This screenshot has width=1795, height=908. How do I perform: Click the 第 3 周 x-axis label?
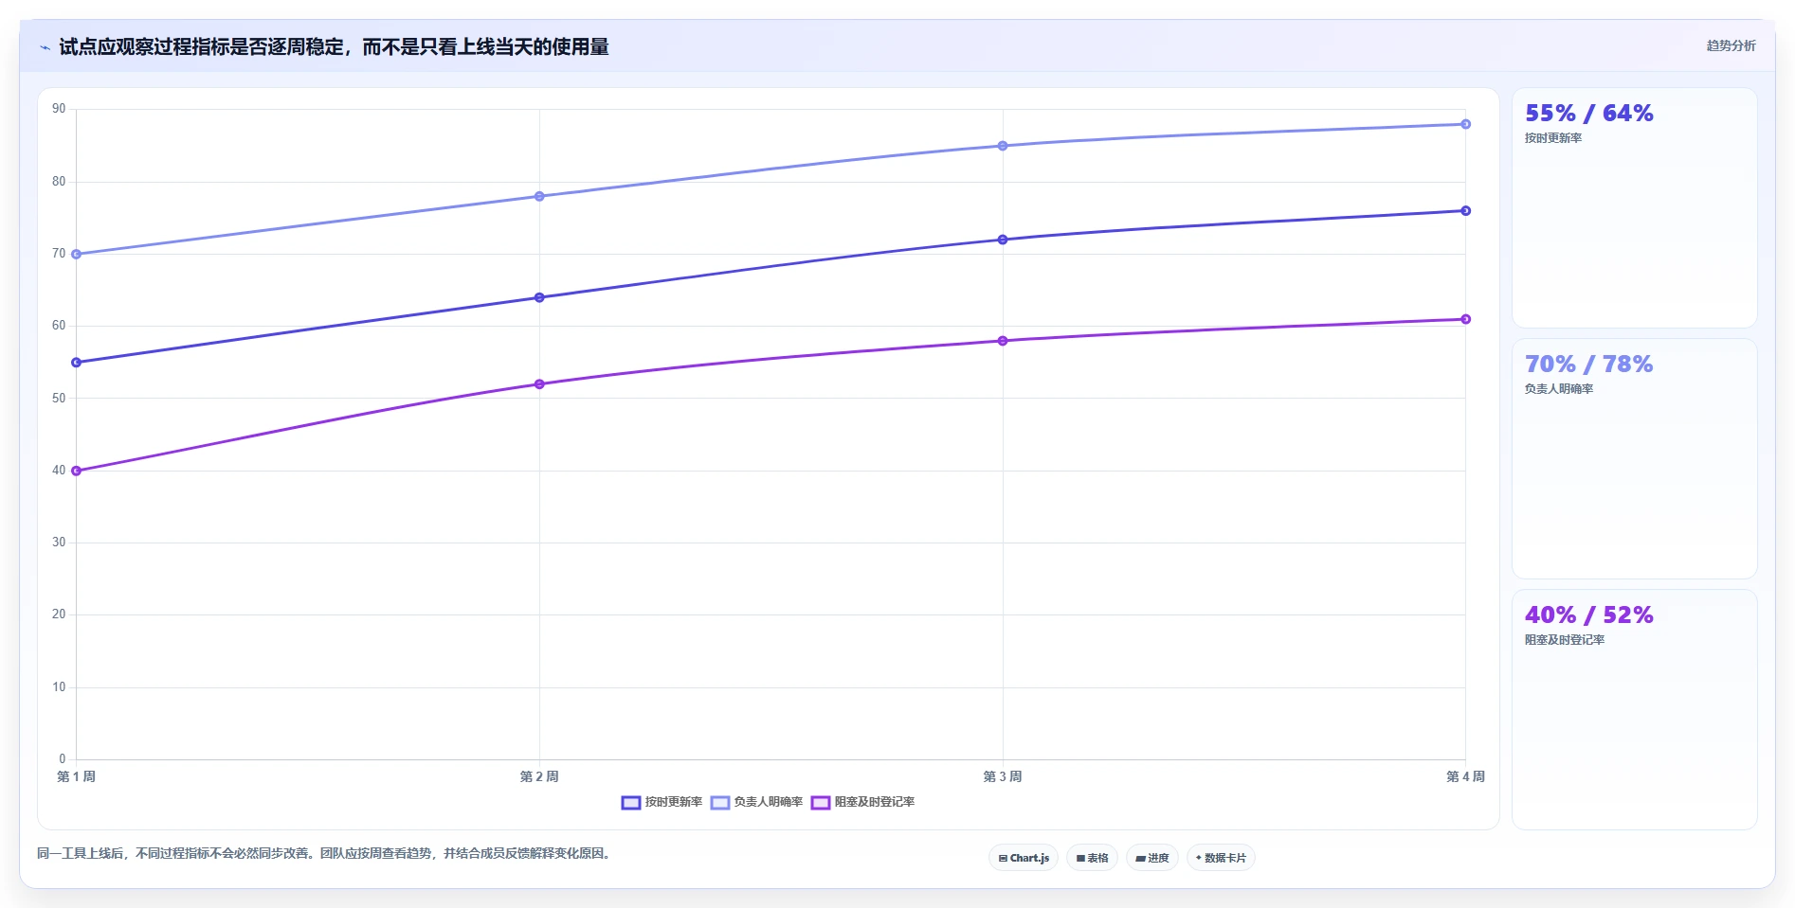[x=1003, y=776]
